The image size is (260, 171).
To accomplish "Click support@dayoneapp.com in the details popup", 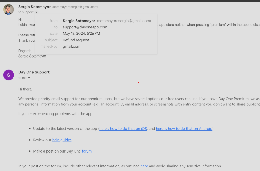I will (x=85, y=27).
